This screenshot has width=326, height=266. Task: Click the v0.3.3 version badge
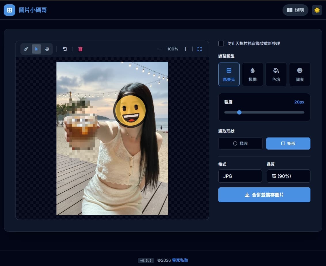[x=146, y=261]
